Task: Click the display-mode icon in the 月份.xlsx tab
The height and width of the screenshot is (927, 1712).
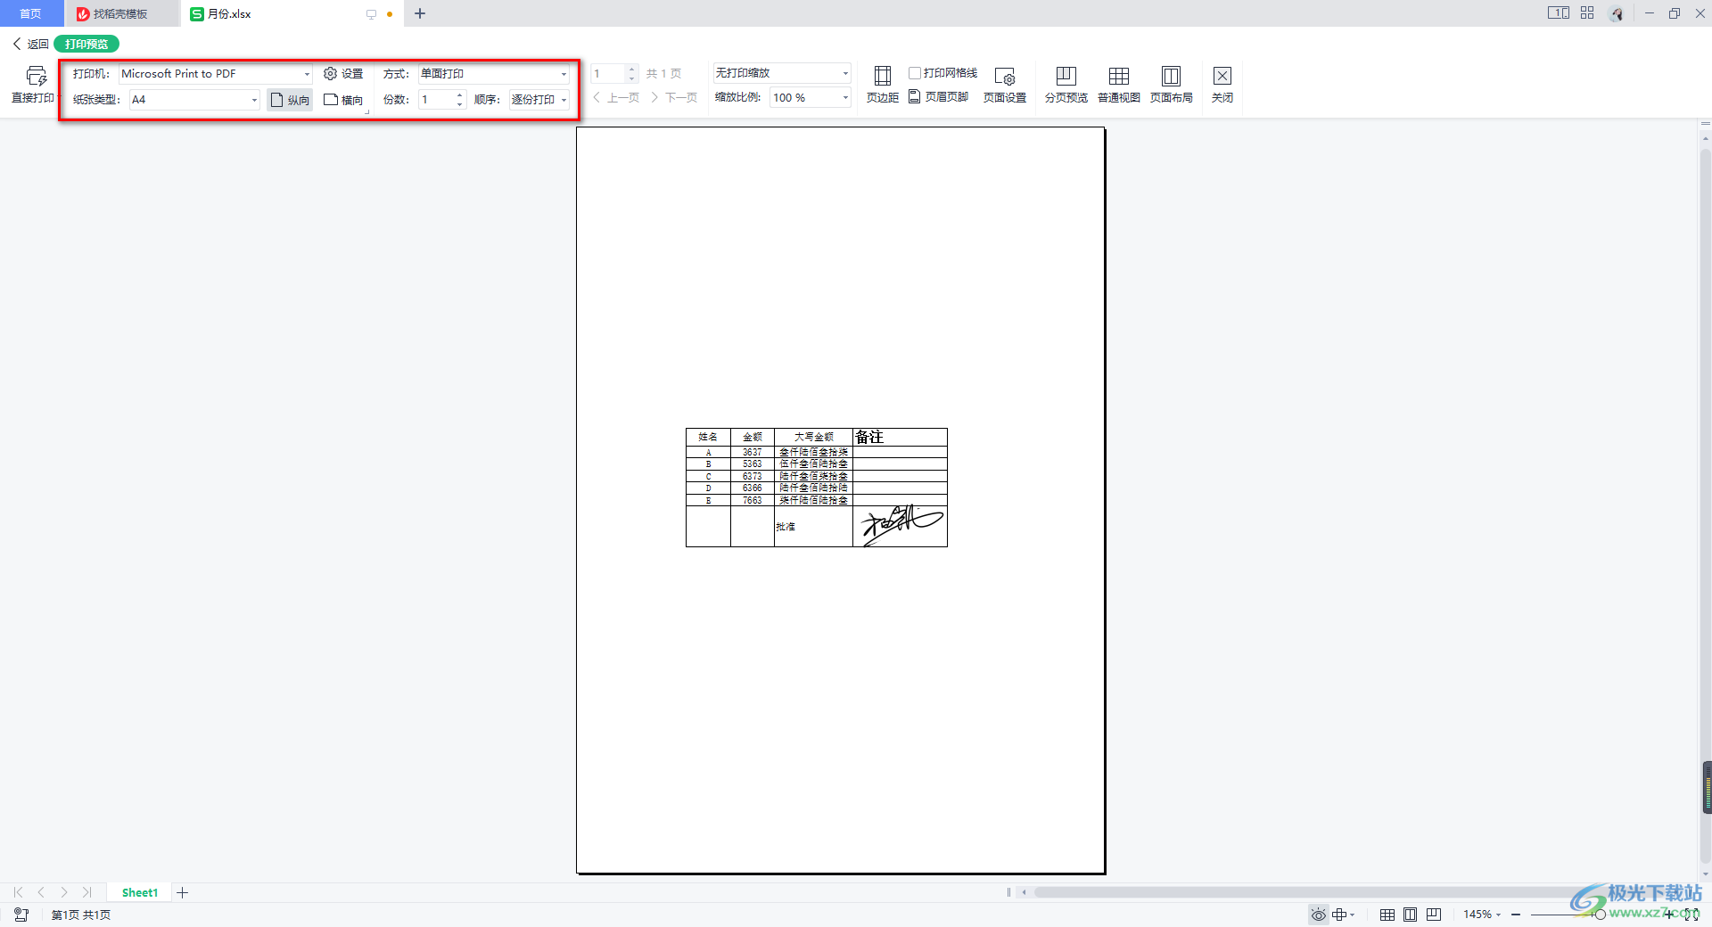Action: tap(371, 14)
